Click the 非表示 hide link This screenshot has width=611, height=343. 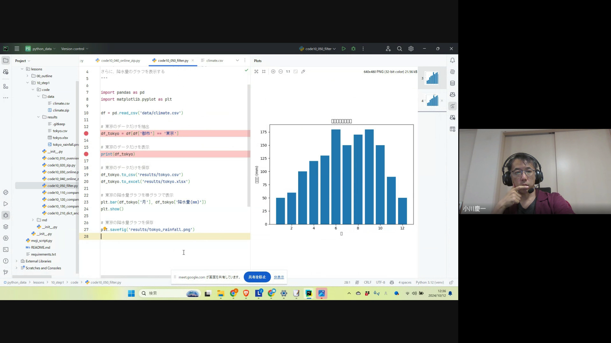point(279,277)
